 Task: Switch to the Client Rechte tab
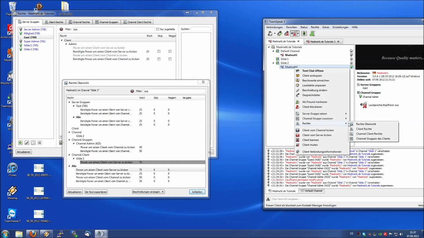pyautogui.click(x=54, y=22)
